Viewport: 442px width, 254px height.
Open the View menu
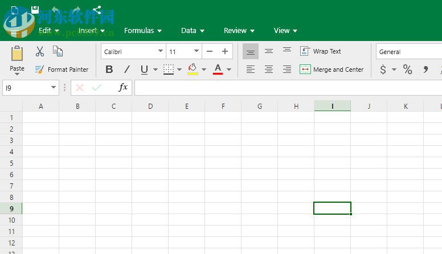[x=285, y=30]
